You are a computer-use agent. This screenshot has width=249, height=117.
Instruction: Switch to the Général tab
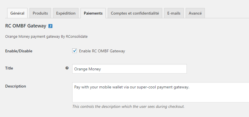[x=17, y=13]
